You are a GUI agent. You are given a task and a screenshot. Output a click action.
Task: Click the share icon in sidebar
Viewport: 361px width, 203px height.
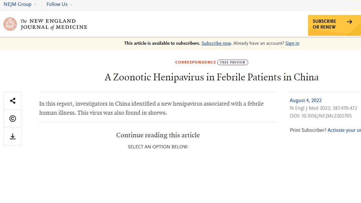tap(13, 101)
